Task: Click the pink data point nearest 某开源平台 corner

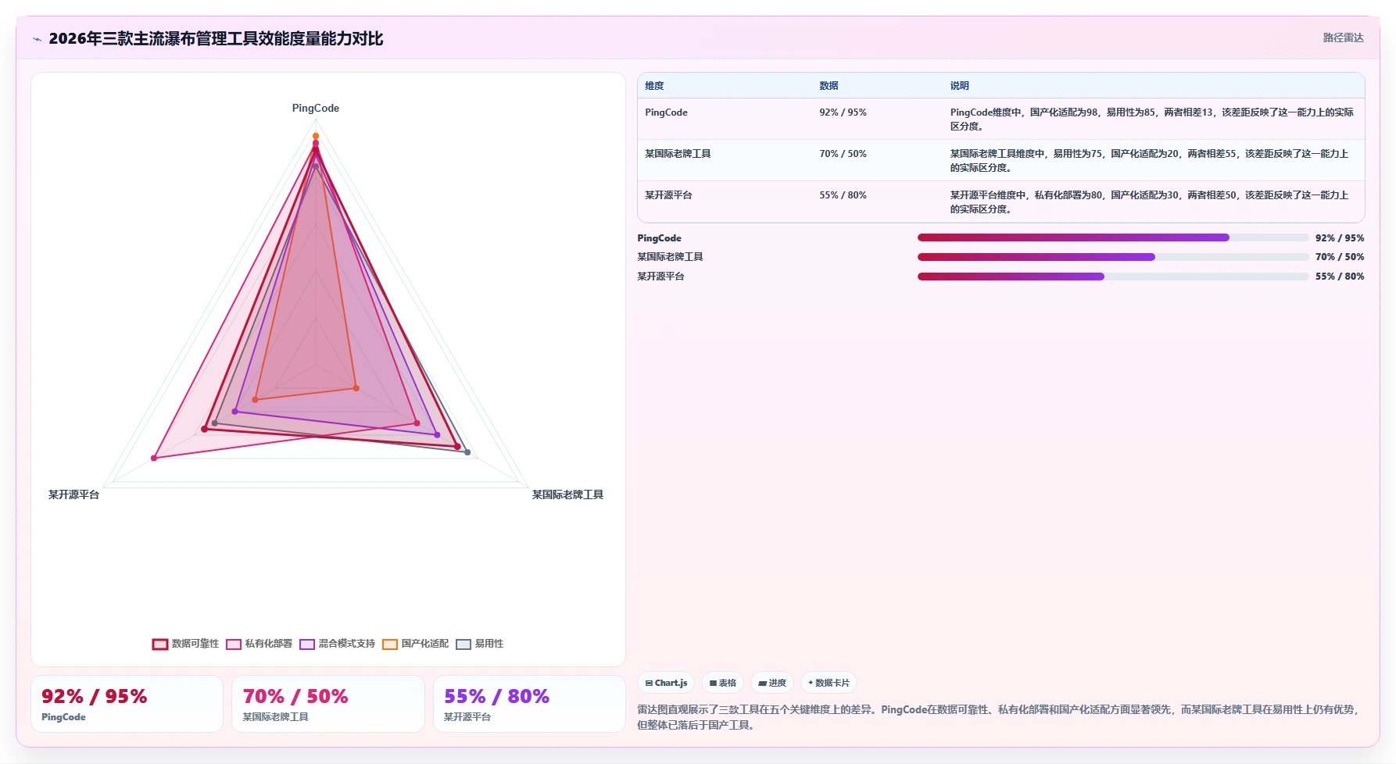Action: 154,458
